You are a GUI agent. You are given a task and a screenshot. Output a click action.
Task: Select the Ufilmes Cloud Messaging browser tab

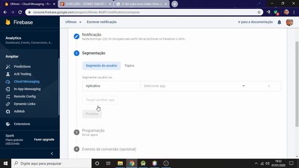click(29, 4)
